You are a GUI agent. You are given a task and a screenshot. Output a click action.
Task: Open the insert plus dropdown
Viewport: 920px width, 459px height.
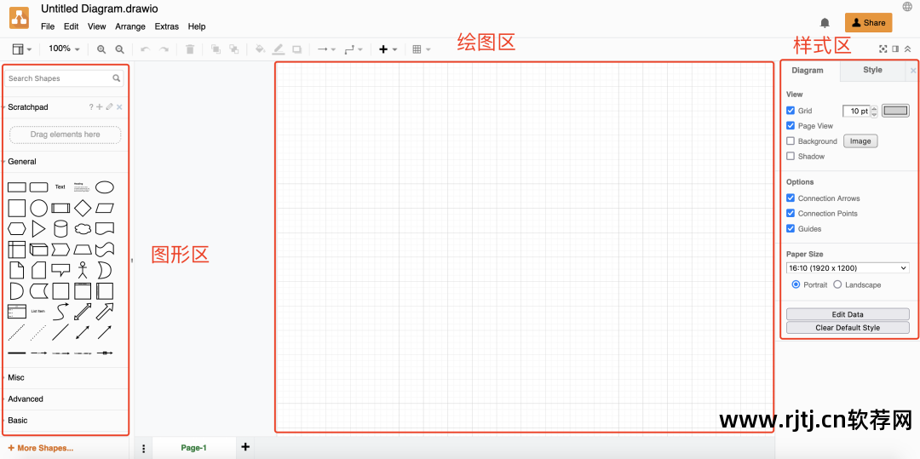click(x=388, y=50)
